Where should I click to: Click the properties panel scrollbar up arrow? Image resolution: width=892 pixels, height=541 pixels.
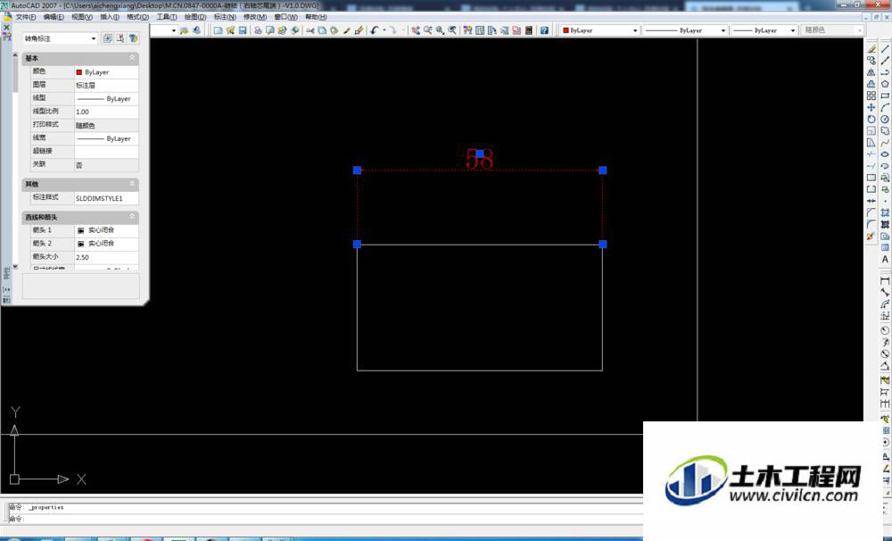[15, 55]
